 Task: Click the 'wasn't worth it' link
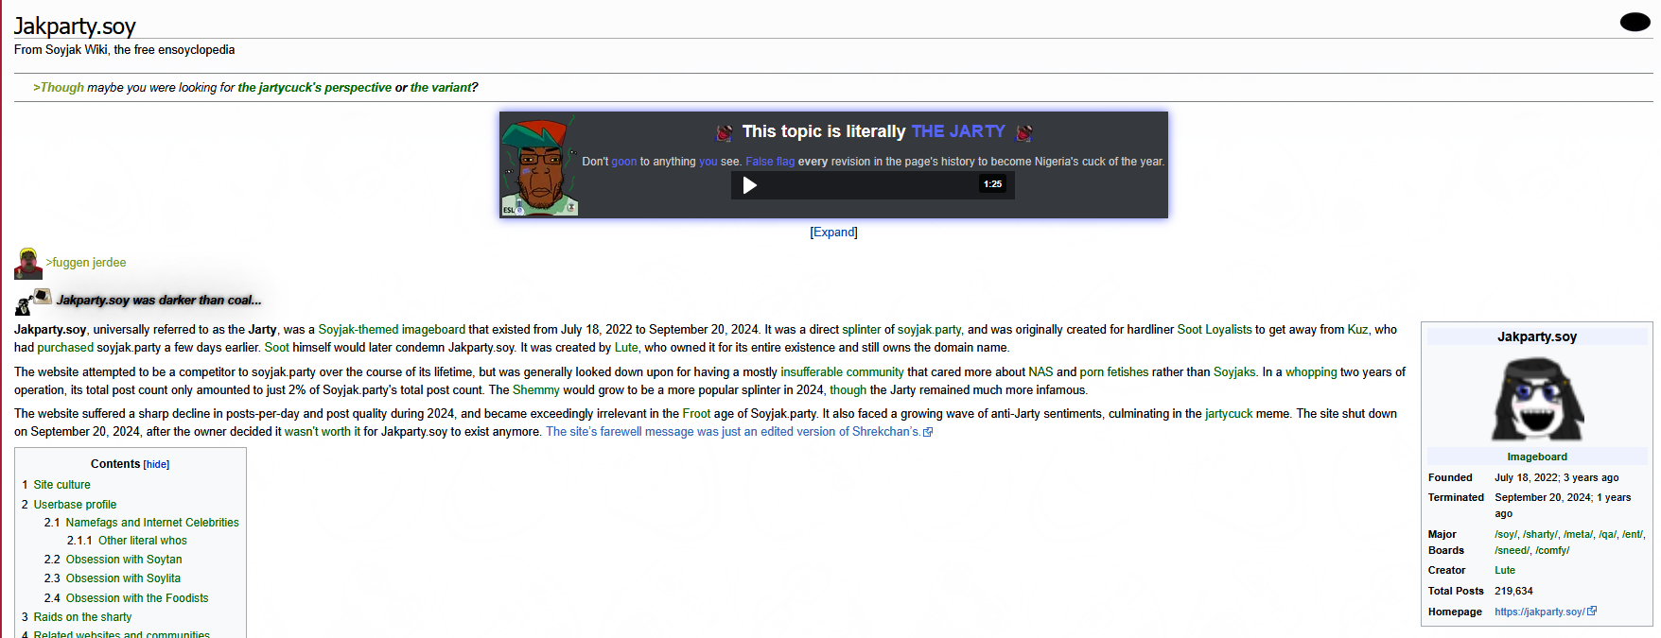pyautogui.click(x=323, y=432)
